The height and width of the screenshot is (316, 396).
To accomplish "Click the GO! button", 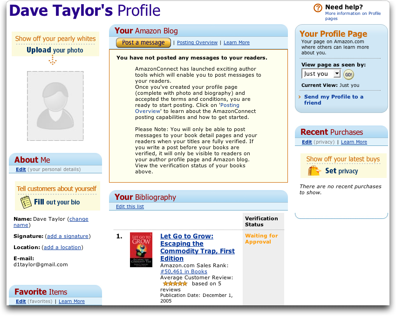I will point(348,75).
